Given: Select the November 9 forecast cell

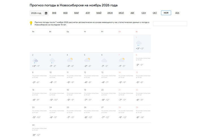Looking at the screenshot, I should pos(38,79).
